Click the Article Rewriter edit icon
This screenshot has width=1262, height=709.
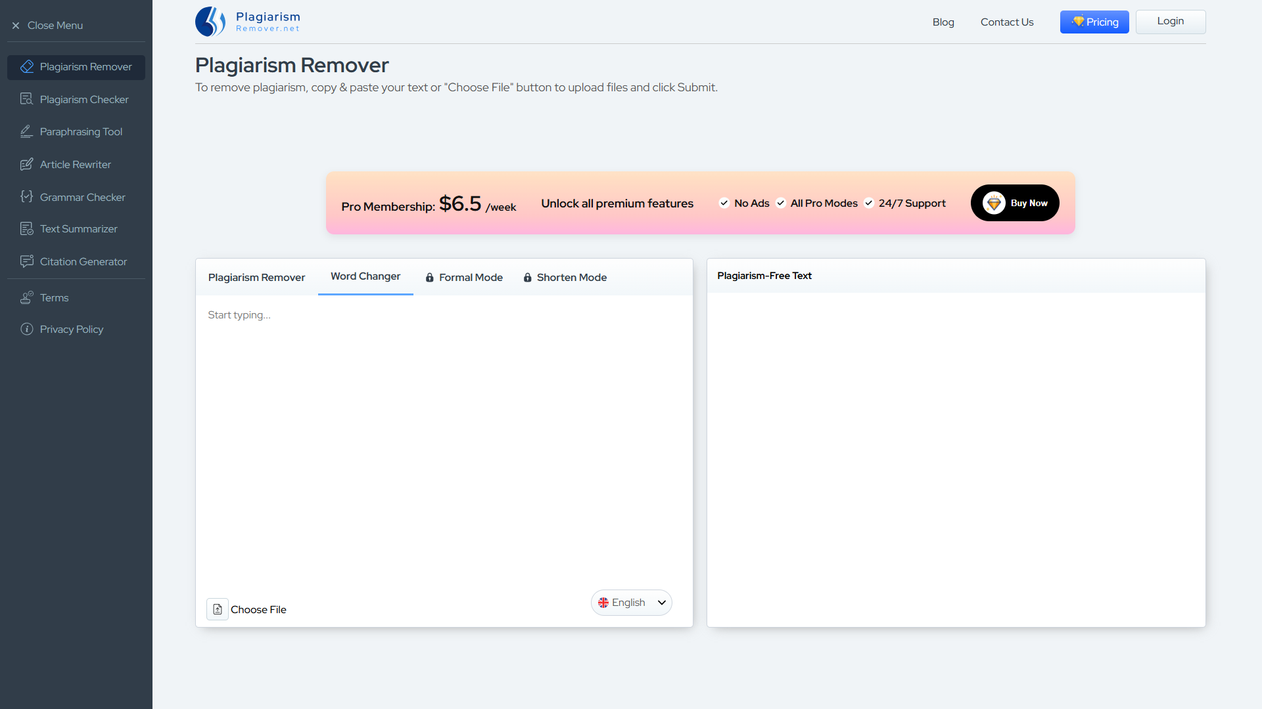click(26, 164)
